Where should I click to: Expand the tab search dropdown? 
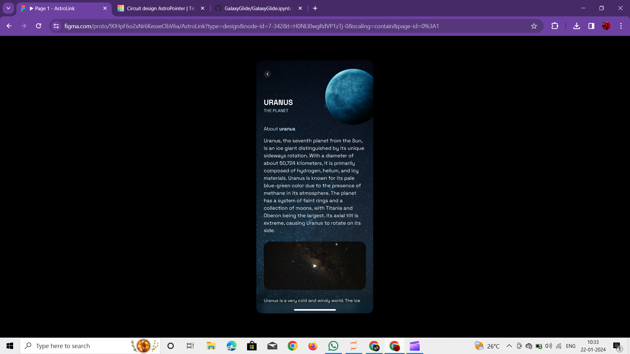8,8
